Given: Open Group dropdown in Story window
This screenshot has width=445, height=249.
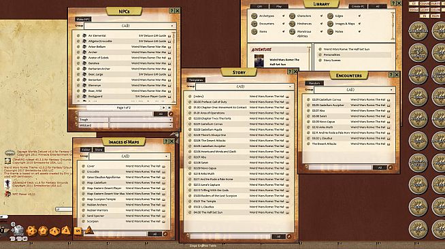Looking at the screenshot, I should click(x=244, y=86).
